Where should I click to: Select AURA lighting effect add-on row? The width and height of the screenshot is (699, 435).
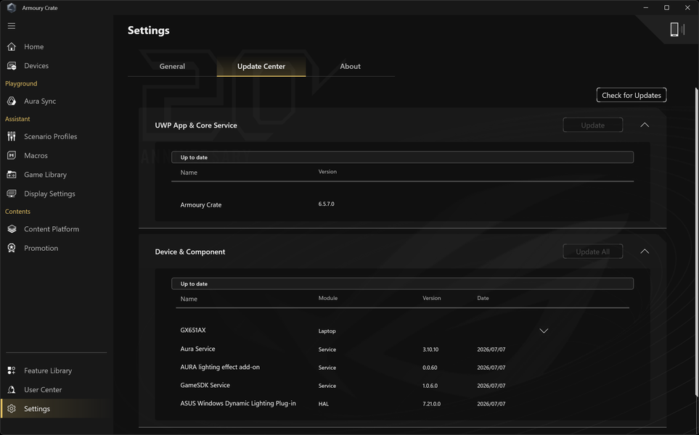(220, 368)
